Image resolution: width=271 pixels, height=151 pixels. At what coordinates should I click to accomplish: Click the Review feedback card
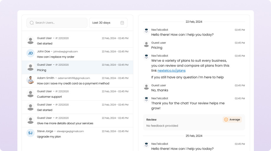click(x=183, y=122)
